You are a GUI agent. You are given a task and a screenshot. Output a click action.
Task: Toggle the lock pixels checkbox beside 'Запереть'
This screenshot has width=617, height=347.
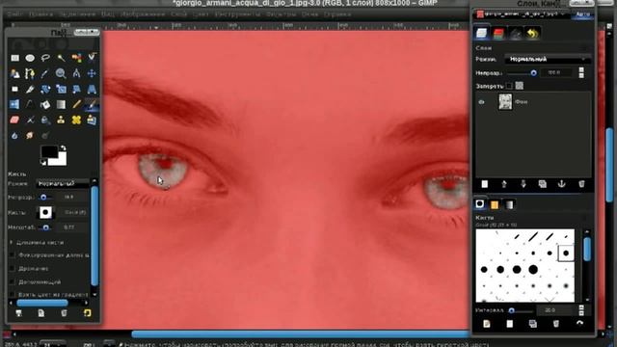click(x=509, y=86)
